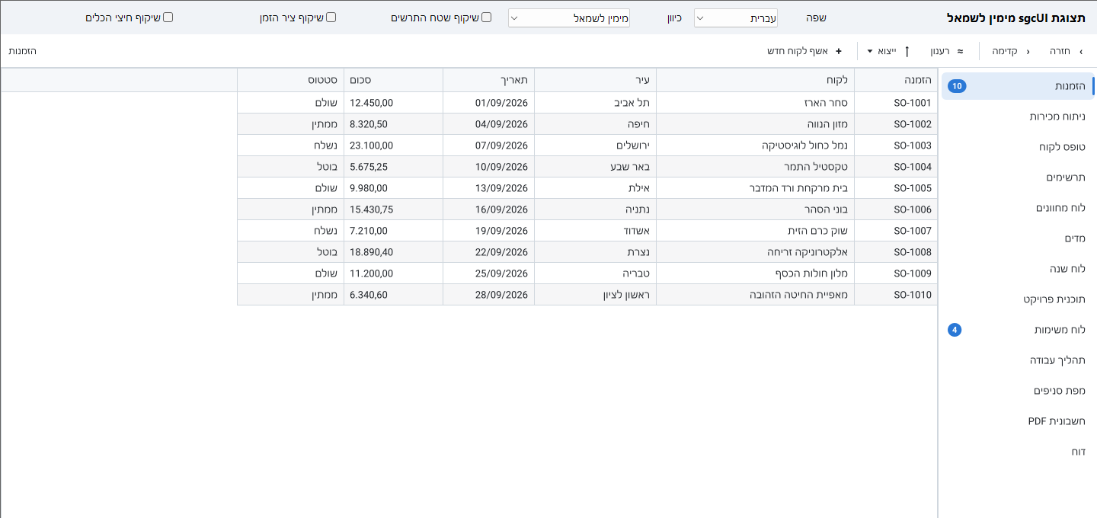Sort by the הזמנה column header
The width and height of the screenshot is (1097, 518).
[x=896, y=80]
